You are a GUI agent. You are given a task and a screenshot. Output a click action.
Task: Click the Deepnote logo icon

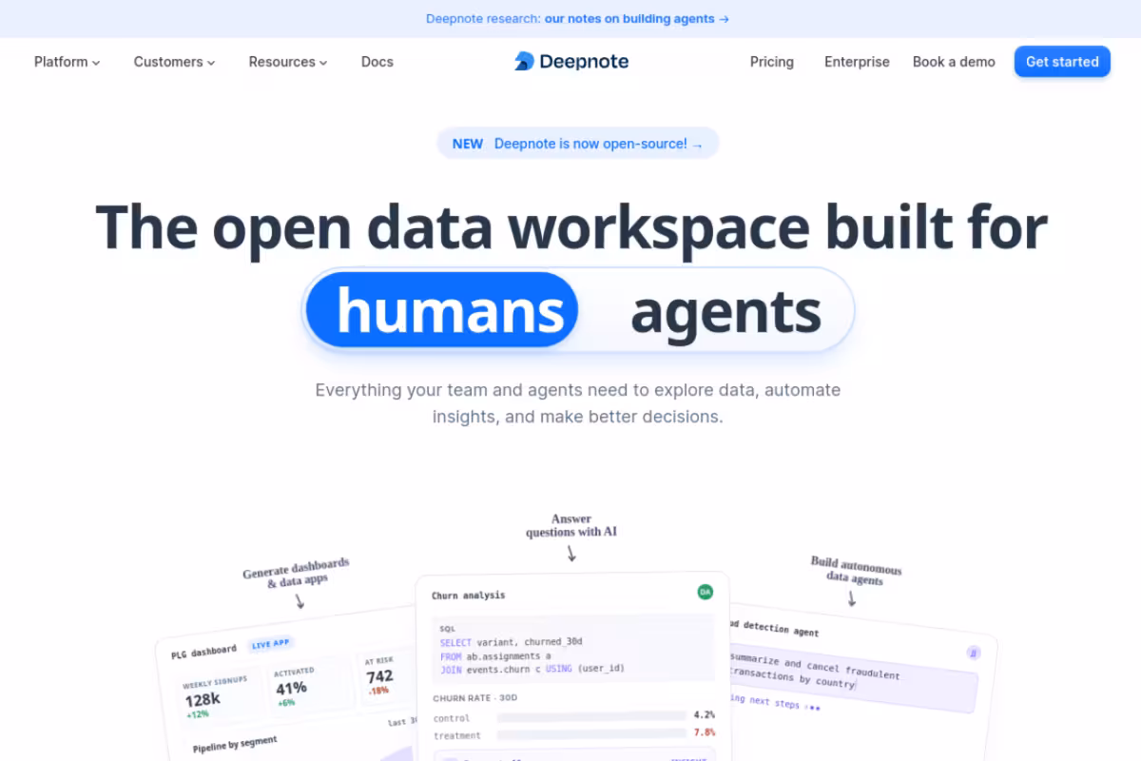click(524, 62)
